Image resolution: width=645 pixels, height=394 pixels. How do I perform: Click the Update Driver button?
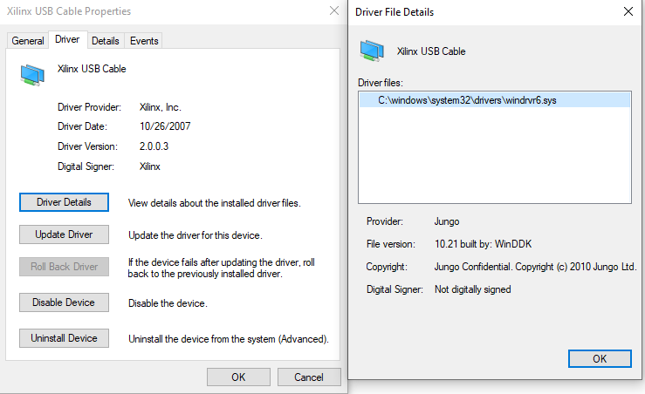coord(64,234)
